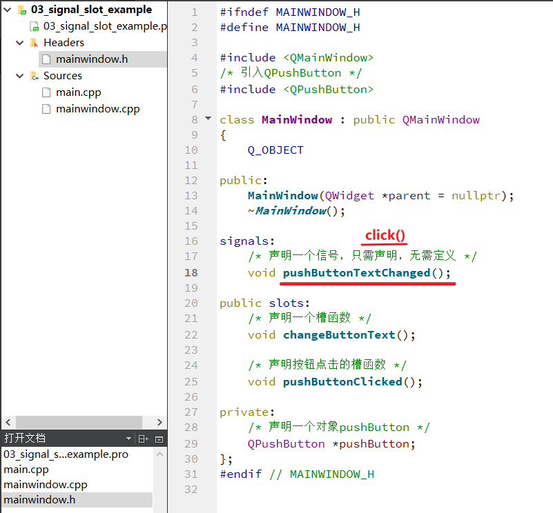
Task: Switch to main.cpp in open documents list
Action: (26, 470)
